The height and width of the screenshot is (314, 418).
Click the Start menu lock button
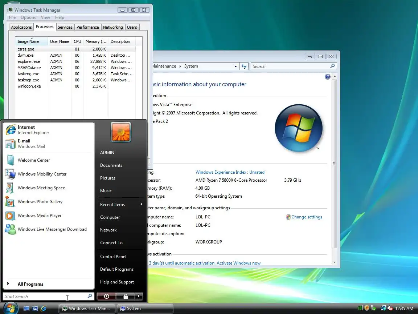pos(125,296)
